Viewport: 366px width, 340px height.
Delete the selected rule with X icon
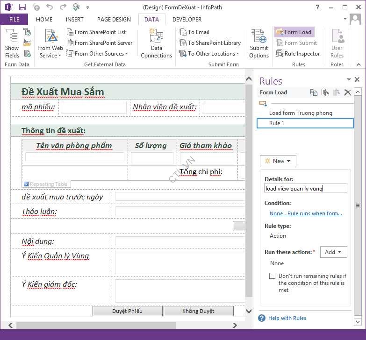[x=347, y=92]
